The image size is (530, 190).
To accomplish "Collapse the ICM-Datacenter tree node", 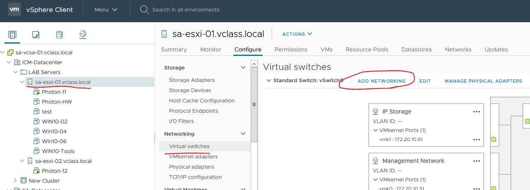I will coord(9,63).
